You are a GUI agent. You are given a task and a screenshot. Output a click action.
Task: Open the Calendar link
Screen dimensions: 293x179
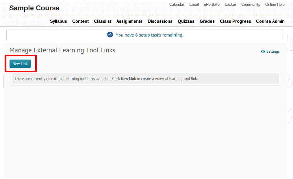pos(177,5)
